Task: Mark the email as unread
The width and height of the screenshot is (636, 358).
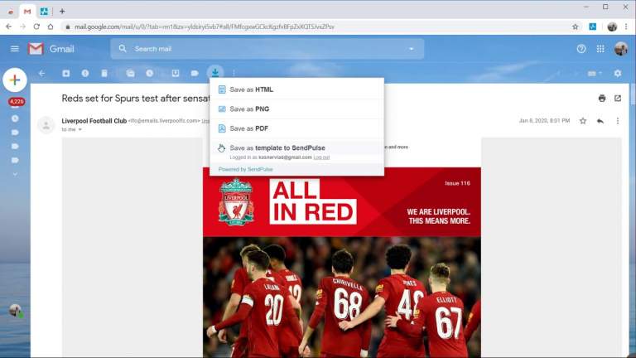Action: (x=130, y=73)
